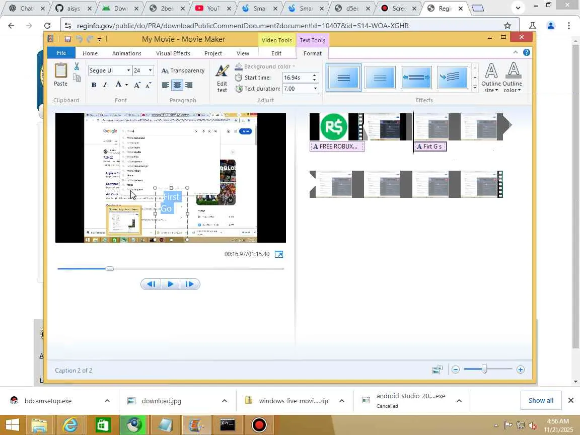Expand the text effects gallery
The width and height of the screenshot is (580, 435).
point(475,88)
